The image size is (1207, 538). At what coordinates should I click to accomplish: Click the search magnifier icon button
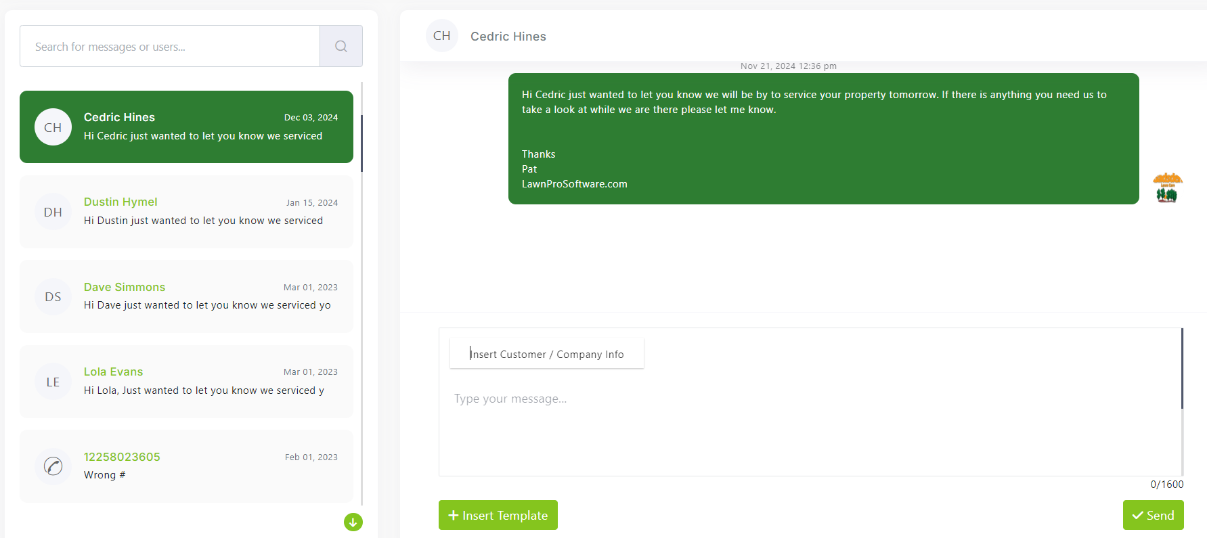(341, 46)
